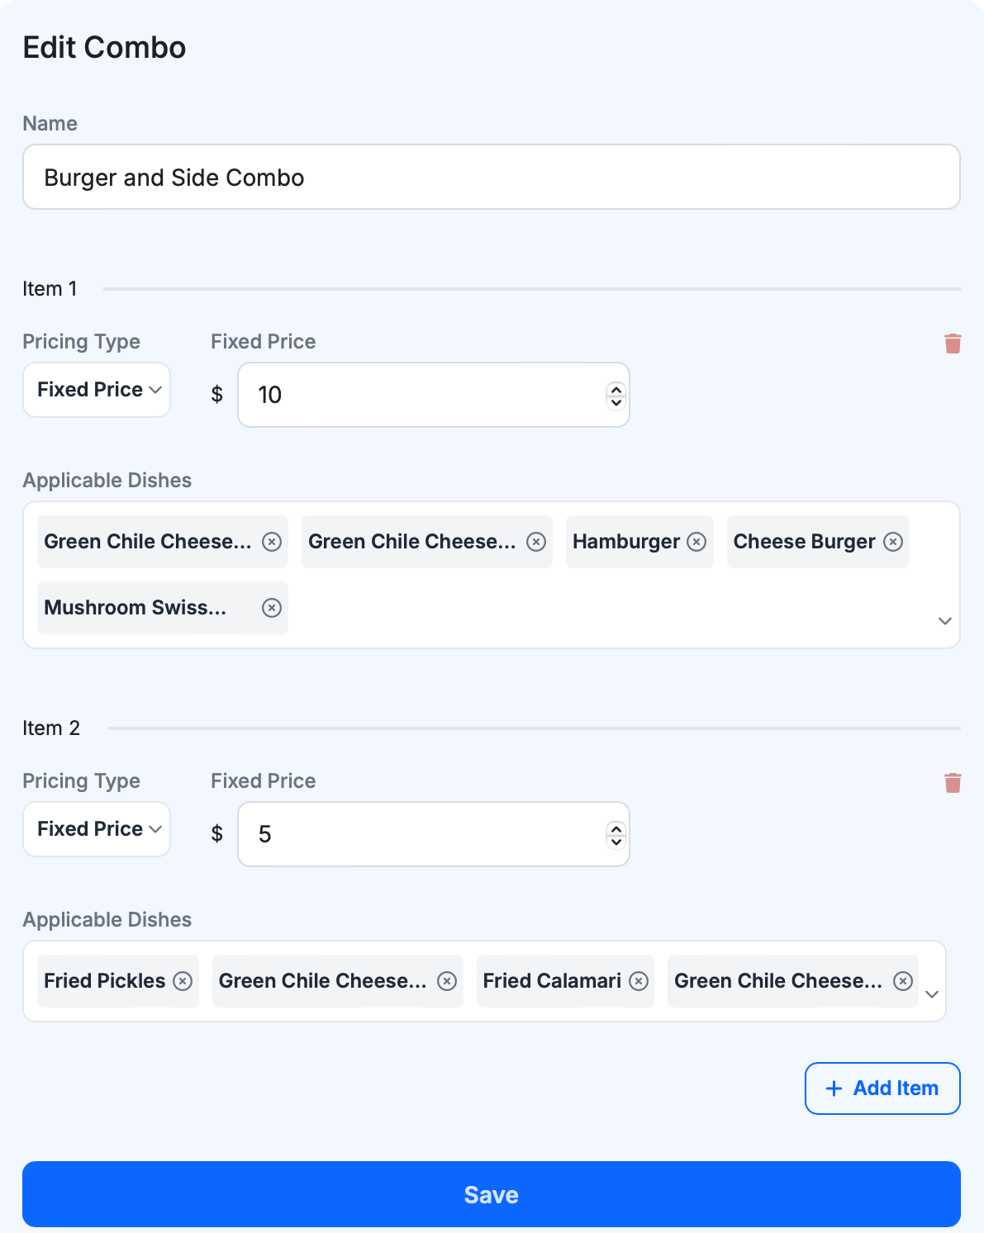Image resolution: width=984 pixels, height=1233 pixels.
Task: Click the Add Item button
Action: [x=882, y=1088]
